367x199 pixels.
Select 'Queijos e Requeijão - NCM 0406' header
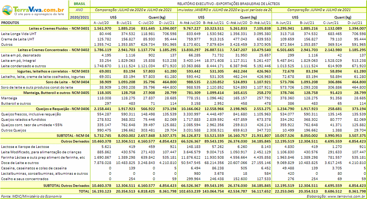pyautogui.click(x=62, y=109)
